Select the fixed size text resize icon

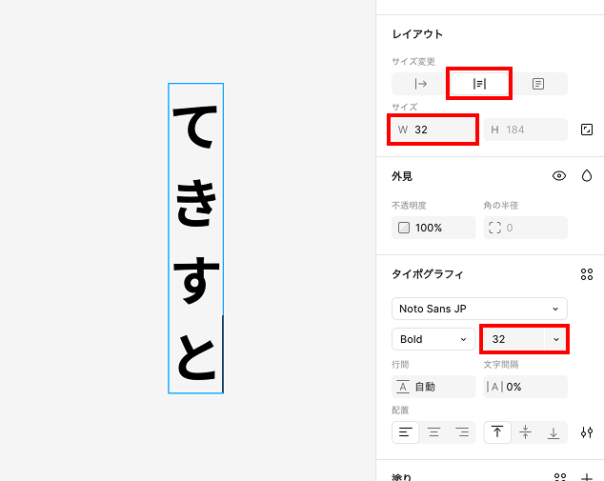538,84
